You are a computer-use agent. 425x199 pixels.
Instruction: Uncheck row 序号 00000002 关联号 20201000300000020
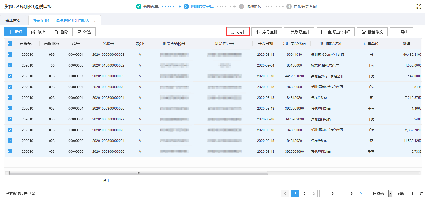[x=10, y=130]
